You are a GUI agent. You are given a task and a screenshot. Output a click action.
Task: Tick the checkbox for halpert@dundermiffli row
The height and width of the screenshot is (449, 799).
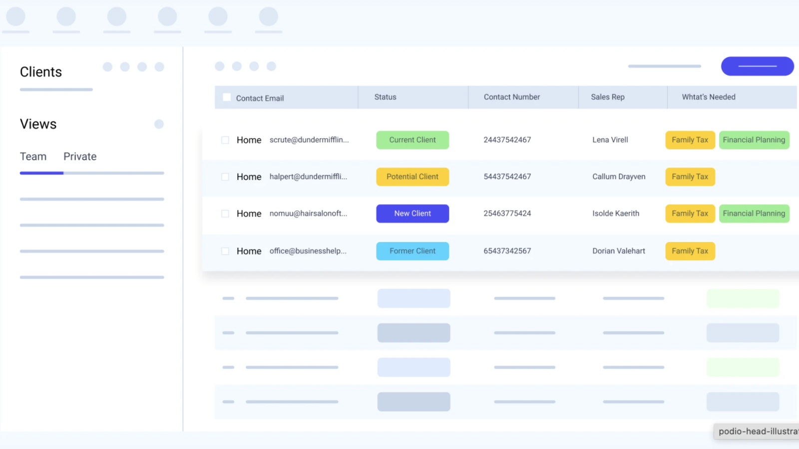[225, 177]
